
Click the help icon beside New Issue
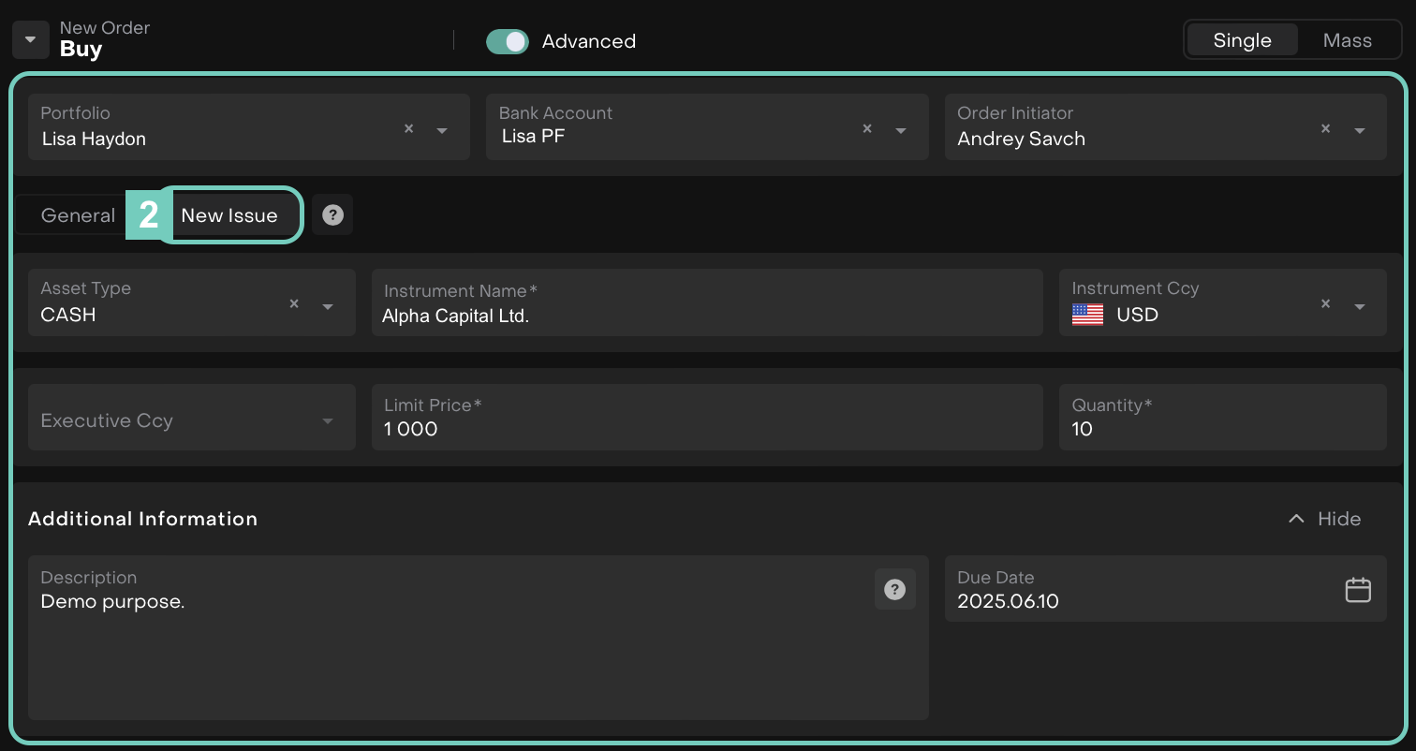(332, 215)
